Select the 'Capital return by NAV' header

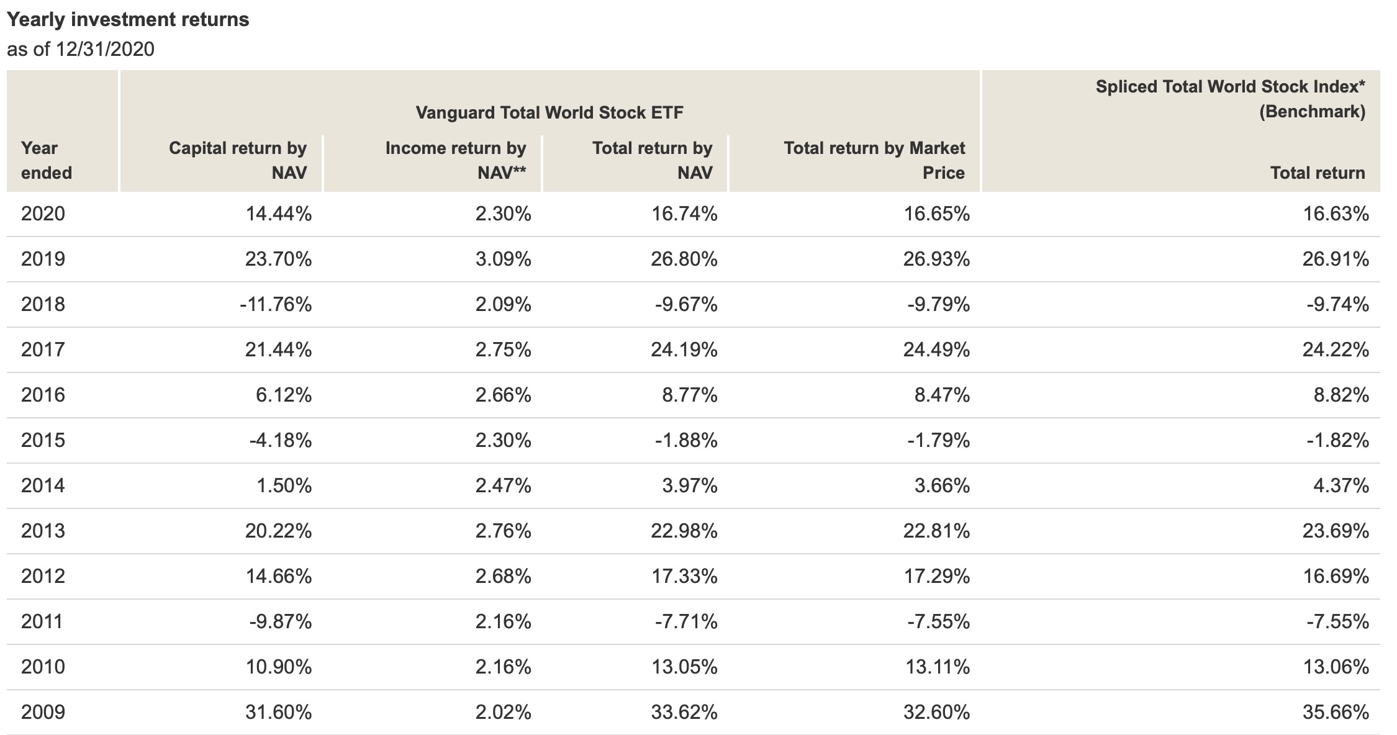[x=238, y=160]
